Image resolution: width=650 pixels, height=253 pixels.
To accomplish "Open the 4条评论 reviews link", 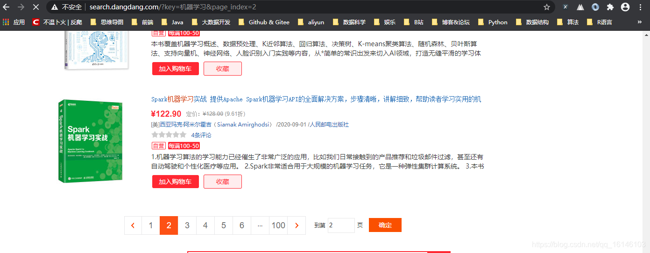I will click(201, 135).
